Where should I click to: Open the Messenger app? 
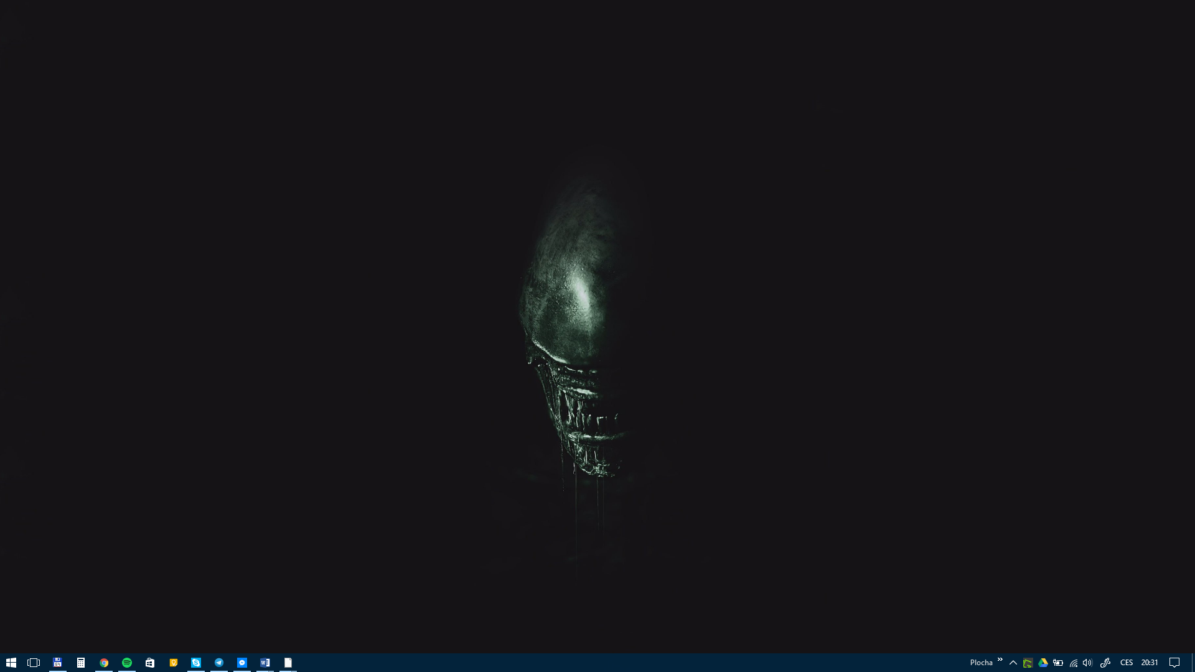[242, 663]
